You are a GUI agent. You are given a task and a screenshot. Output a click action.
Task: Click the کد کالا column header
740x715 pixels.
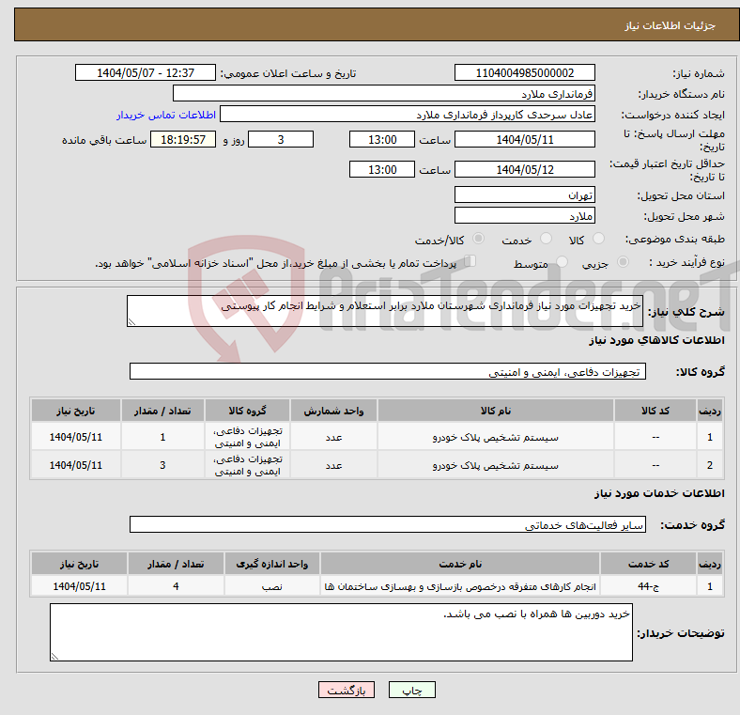655,411
